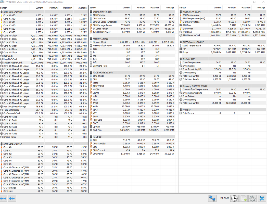Click the 23:25:26 elapsed time display
Screen dimensions: 267x204
pyautogui.click(x=225, y=198)
